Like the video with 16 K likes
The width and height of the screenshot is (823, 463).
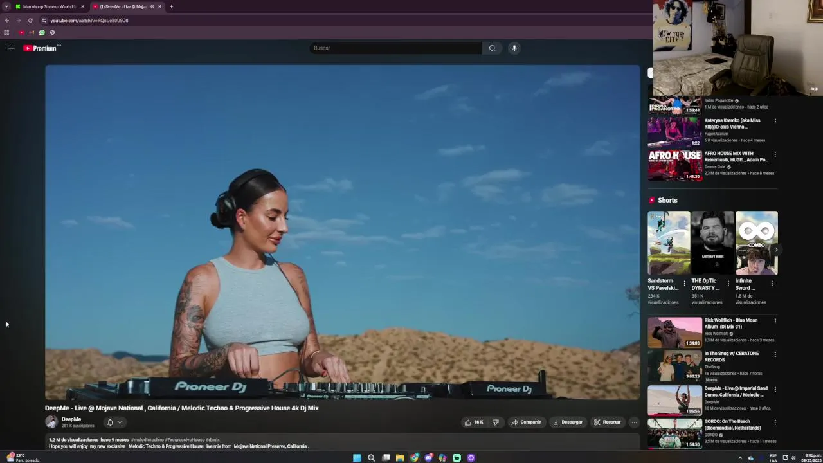(x=474, y=422)
